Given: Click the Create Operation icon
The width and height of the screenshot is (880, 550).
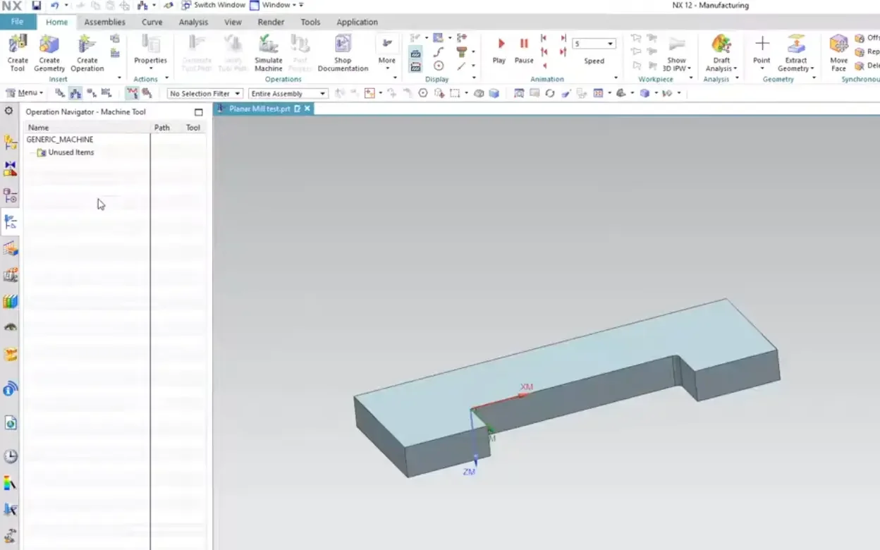Looking at the screenshot, I should [87, 44].
